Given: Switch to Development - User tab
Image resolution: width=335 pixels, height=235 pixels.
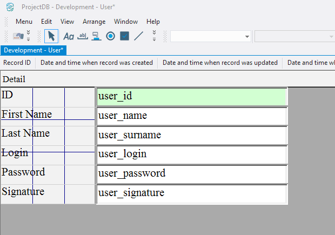Looking at the screenshot, I should click(33, 50).
